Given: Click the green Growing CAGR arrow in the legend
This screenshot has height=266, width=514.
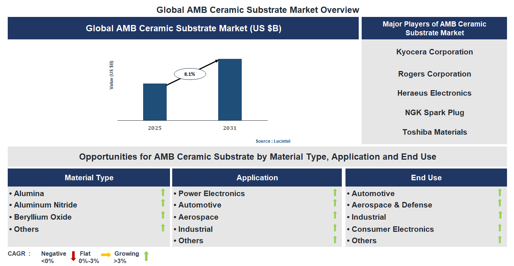Looking at the screenshot, I should (146, 256).
